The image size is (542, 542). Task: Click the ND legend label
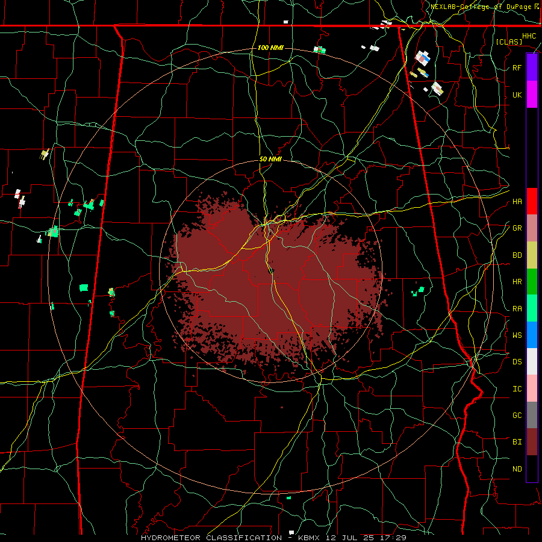(517, 469)
